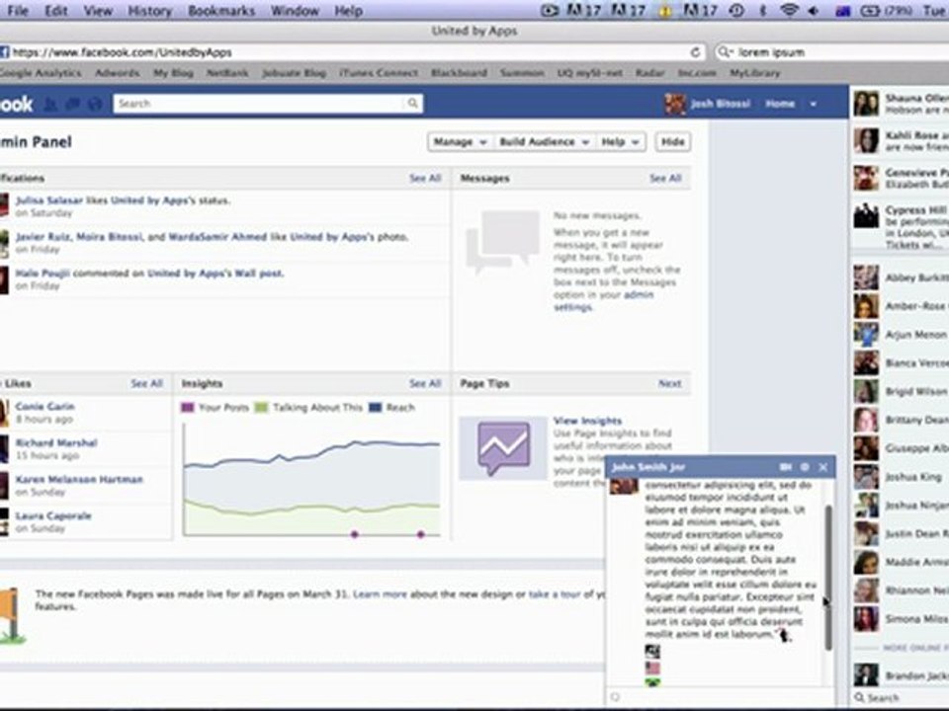Viewport: 949px width, 711px height.
Task: Click Conie Carin in New Likes
Action: [44, 406]
